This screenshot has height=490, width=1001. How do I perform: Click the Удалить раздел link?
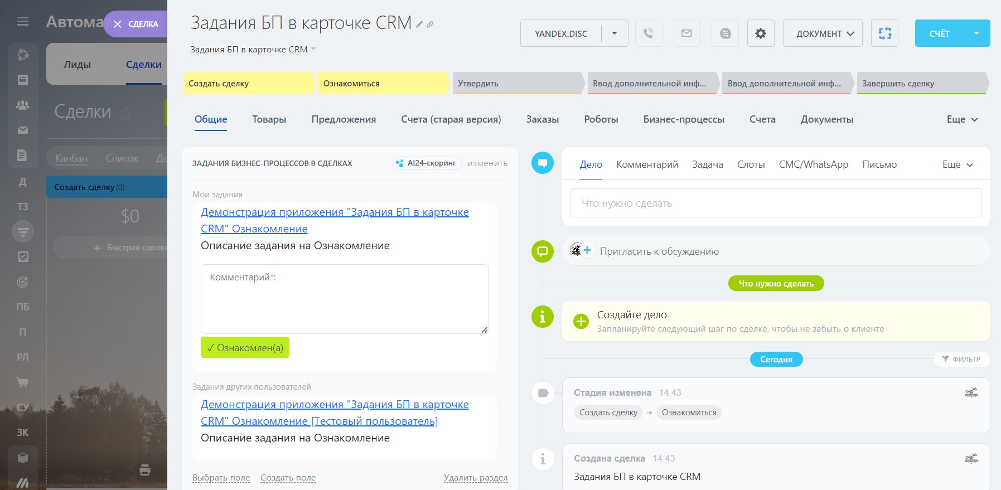tap(475, 478)
